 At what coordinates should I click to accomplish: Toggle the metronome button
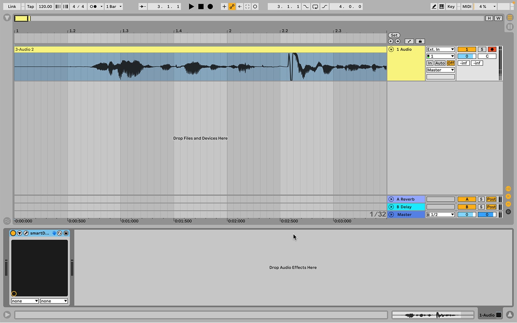(x=93, y=7)
